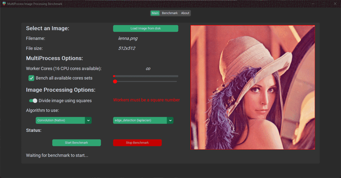Click the infinity worker cores value
Screen dimensions: 341x178
click(148, 69)
